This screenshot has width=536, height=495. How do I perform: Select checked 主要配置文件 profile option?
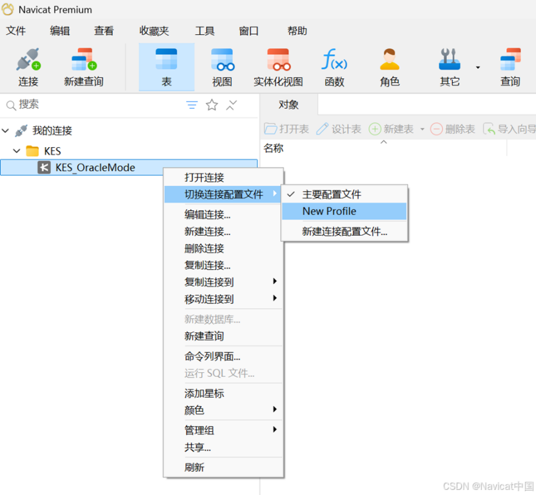(x=332, y=194)
